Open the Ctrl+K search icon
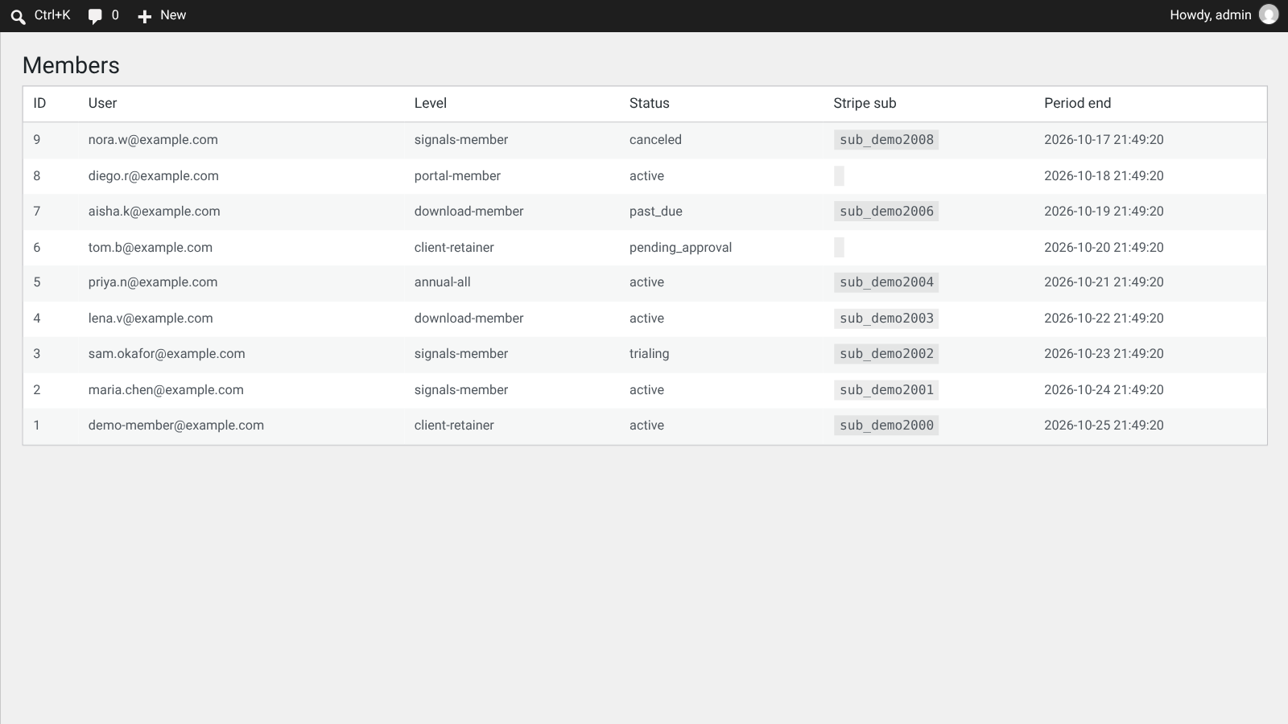The width and height of the screenshot is (1288, 724). [18, 16]
